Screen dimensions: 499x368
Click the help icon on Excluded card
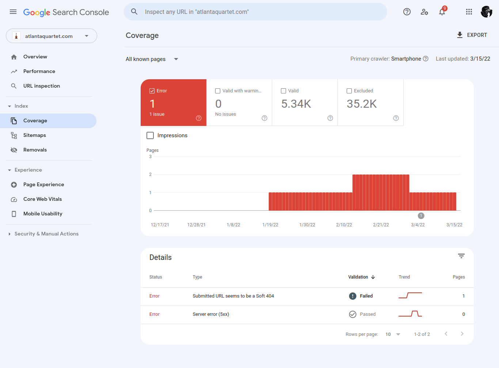pyautogui.click(x=396, y=118)
